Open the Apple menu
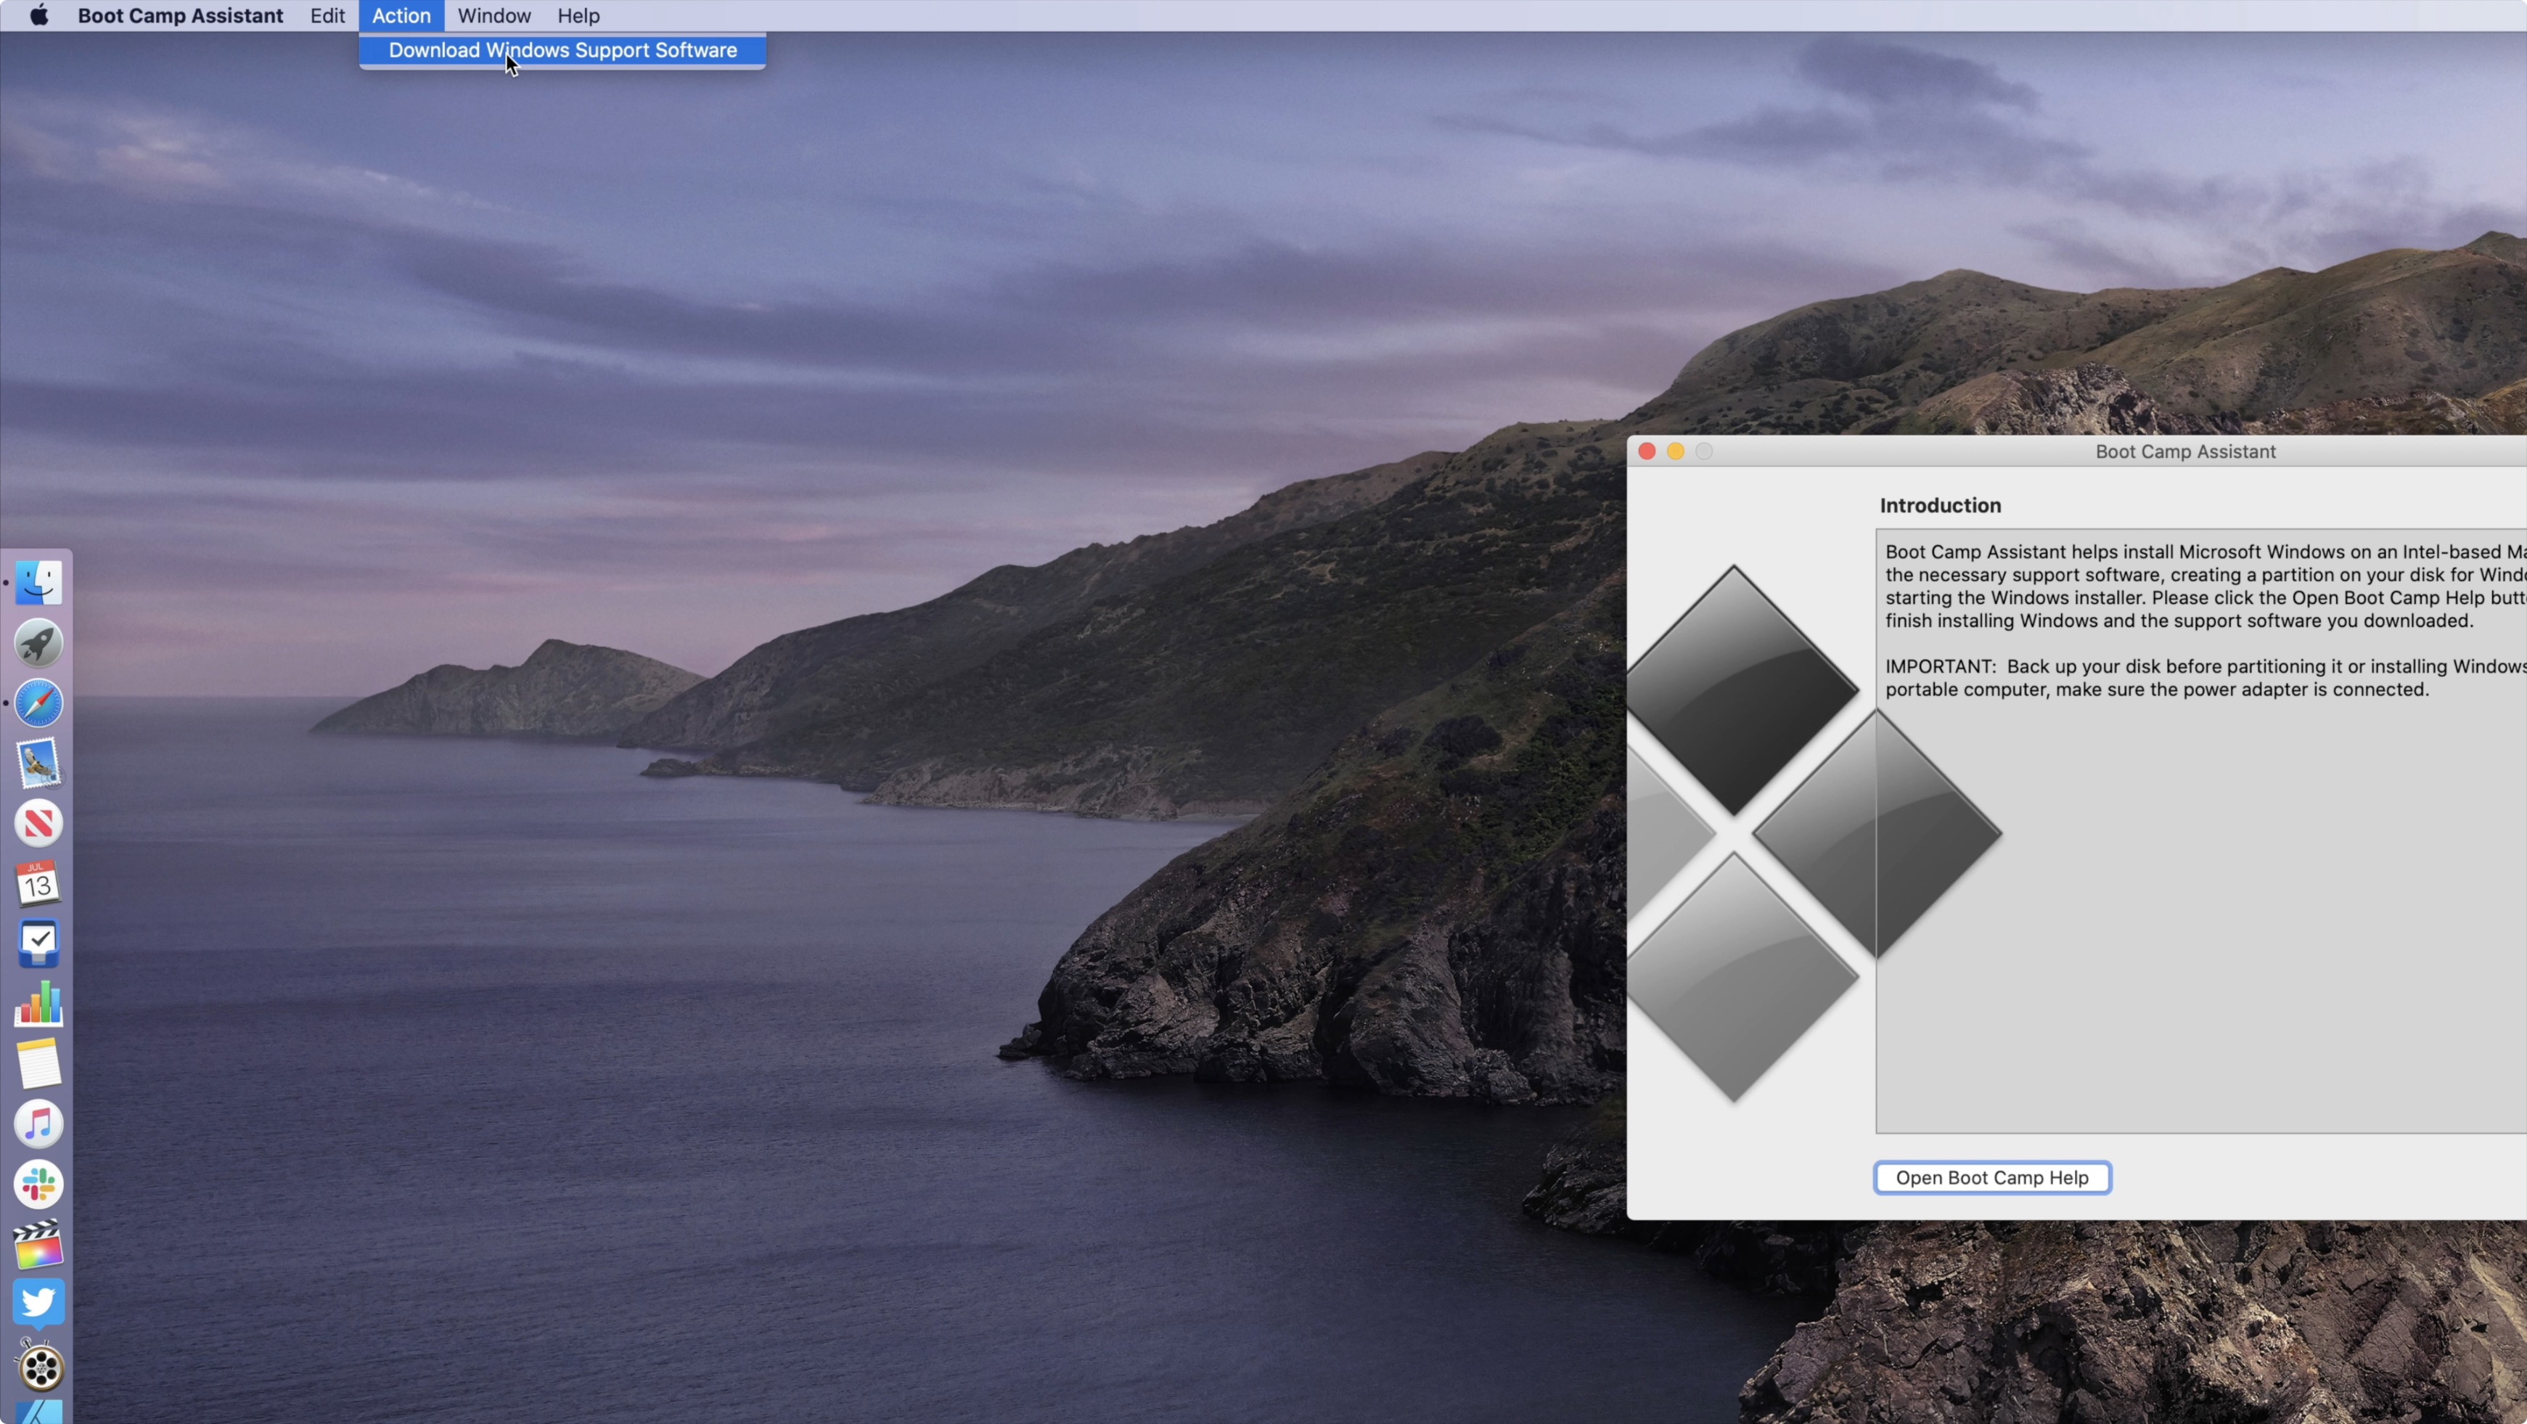Screen dimensions: 2527x1424 [x=39, y=16]
